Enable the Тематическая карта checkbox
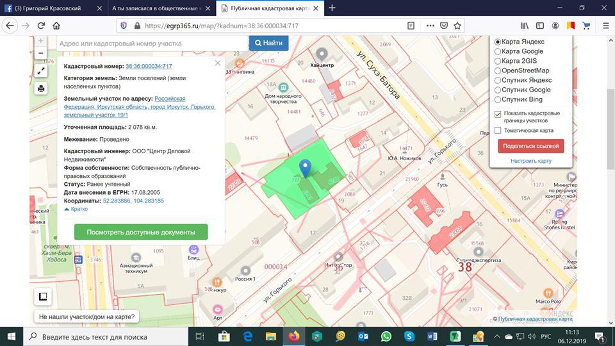The width and height of the screenshot is (615, 346). 498,131
